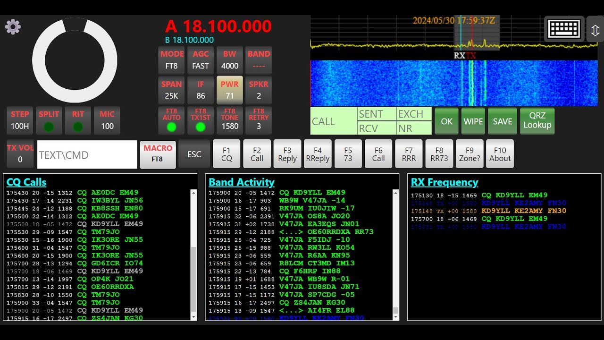604x340 pixels.
Task: Click VFO A frequency 18.100.000
Action: tap(218, 26)
